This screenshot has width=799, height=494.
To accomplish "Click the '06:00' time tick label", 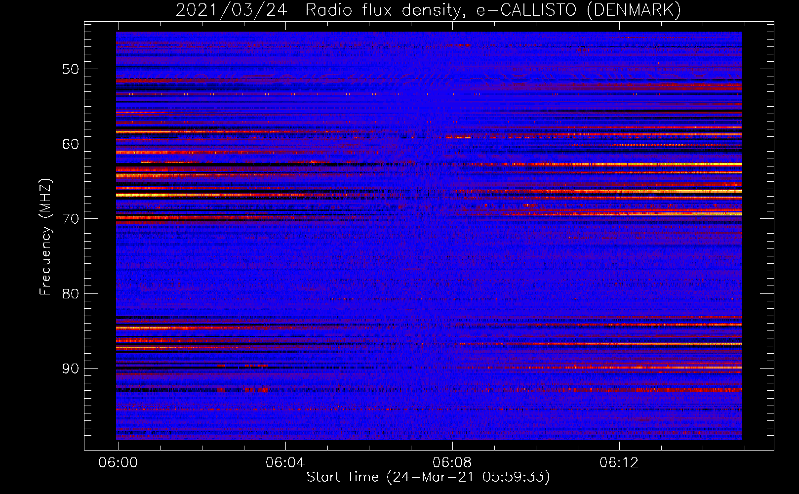I will (119, 463).
